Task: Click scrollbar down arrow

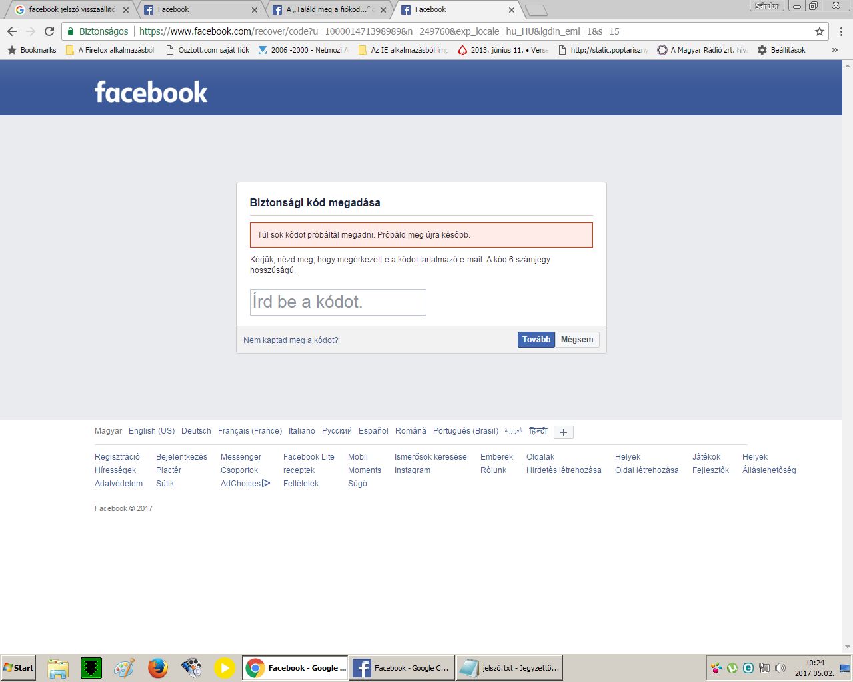Action: (x=848, y=647)
